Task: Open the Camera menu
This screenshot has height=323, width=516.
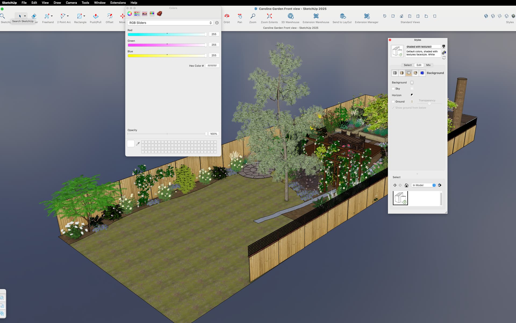Action: click(x=71, y=3)
